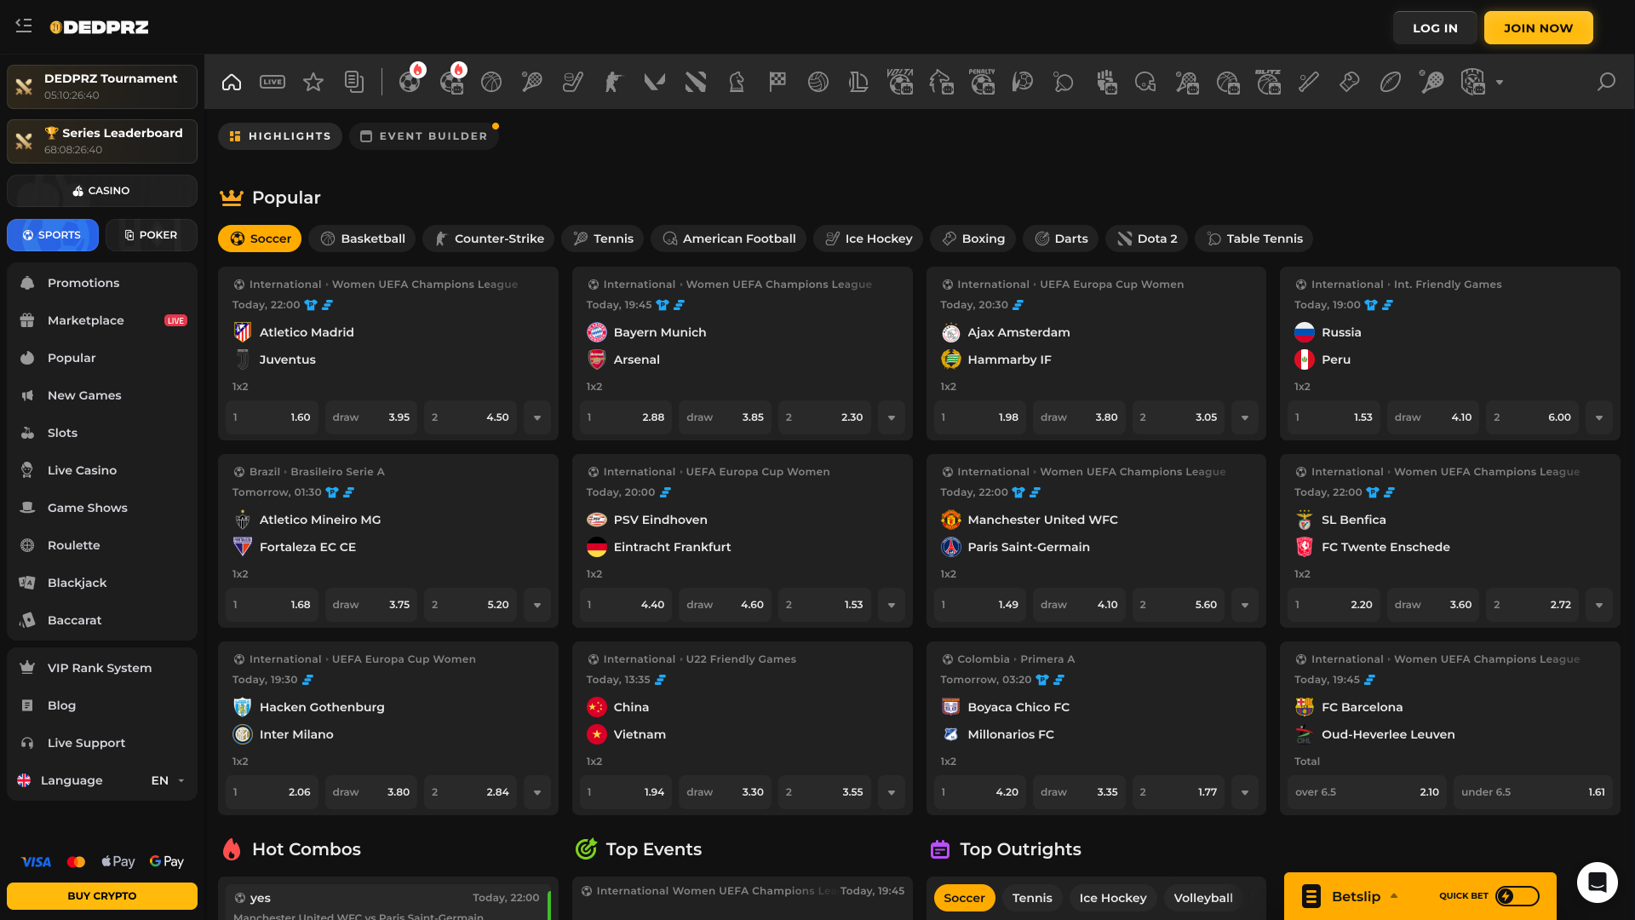Open the Home icon in the sports bar

(x=232, y=82)
